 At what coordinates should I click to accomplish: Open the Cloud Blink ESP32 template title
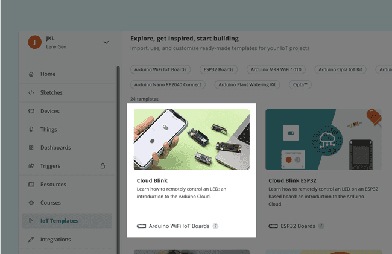(x=292, y=180)
